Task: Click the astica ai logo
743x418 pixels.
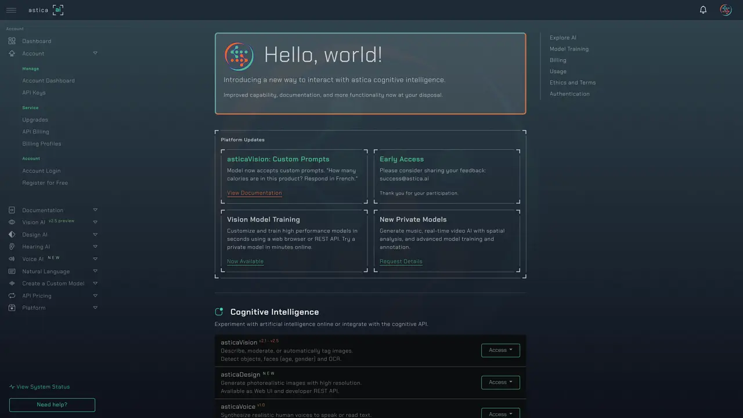Action: 46,10
